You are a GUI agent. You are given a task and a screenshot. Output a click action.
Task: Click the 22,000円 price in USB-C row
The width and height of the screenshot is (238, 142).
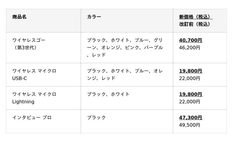coord(190,78)
